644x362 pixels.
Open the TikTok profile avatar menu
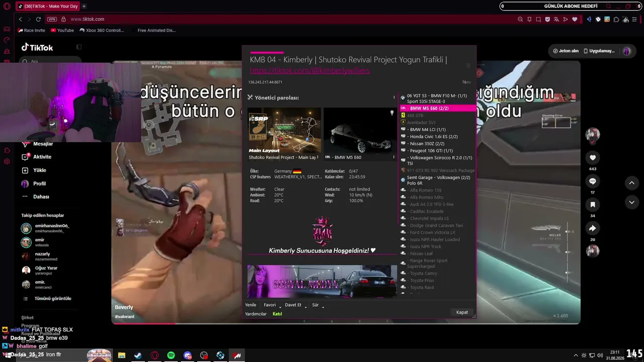point(627,51)
